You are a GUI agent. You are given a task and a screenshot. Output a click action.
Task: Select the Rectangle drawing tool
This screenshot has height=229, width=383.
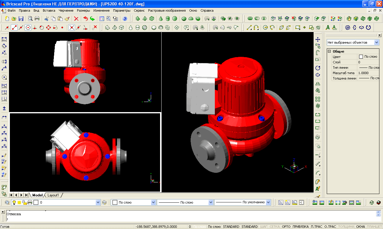298,28
